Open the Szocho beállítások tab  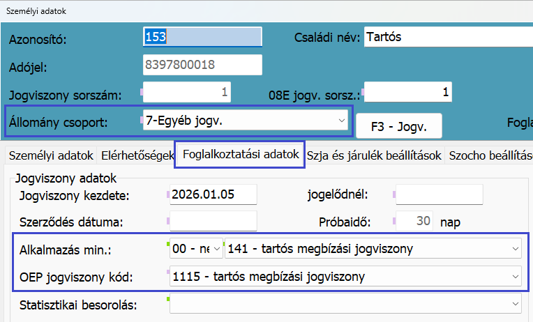point(491,155)
